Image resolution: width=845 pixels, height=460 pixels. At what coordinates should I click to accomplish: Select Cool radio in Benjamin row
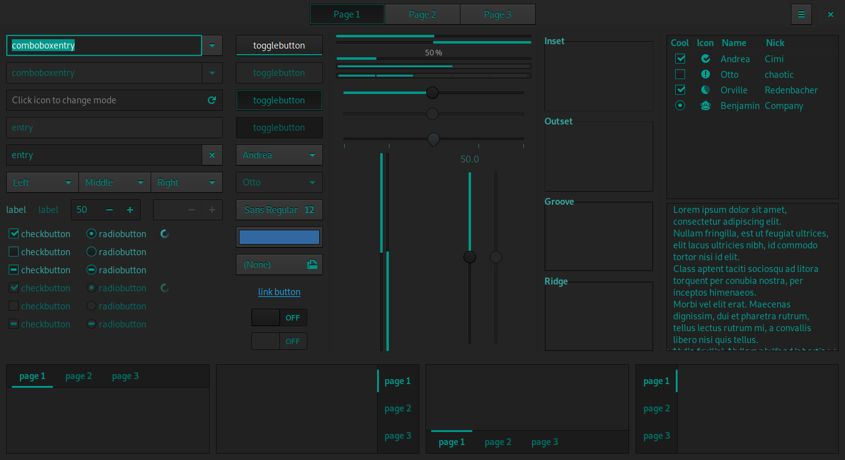(680, 106)
